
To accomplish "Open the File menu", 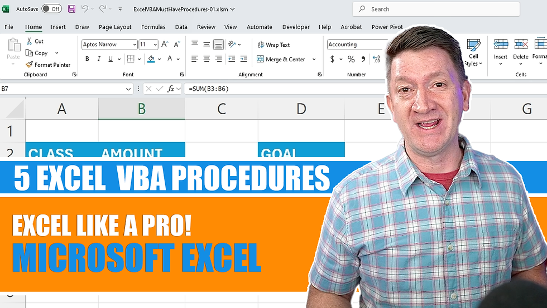I will [x=9, y=27].
